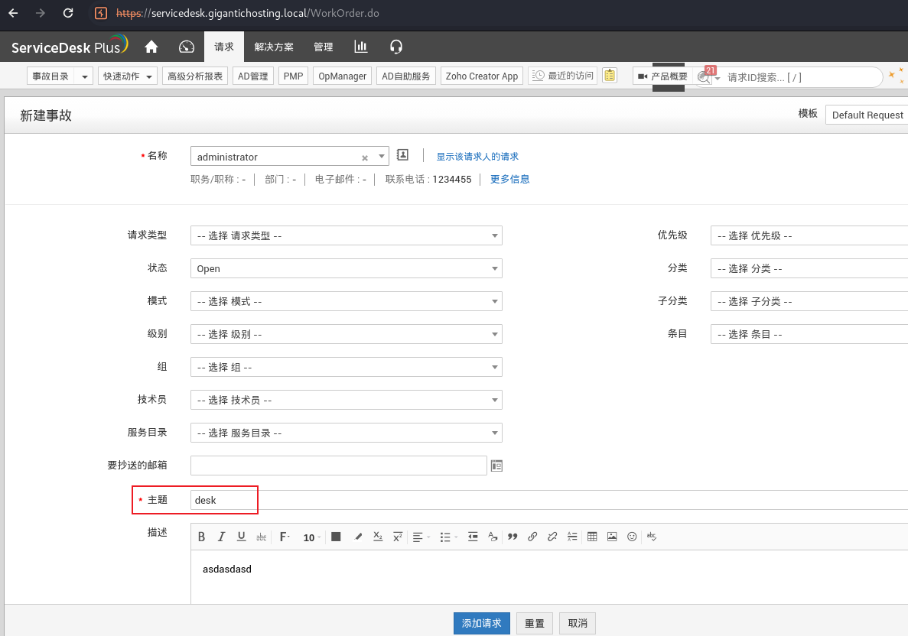The height and width of the screenshot is (636, 908).
Task: Go to the Home icon
Action: pos(151,47)
